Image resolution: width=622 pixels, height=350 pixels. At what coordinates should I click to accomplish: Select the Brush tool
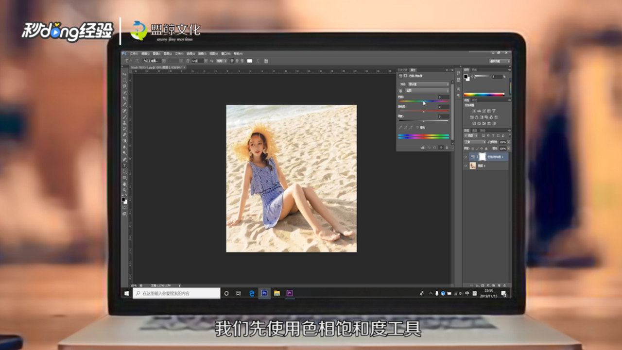point(124,117)
